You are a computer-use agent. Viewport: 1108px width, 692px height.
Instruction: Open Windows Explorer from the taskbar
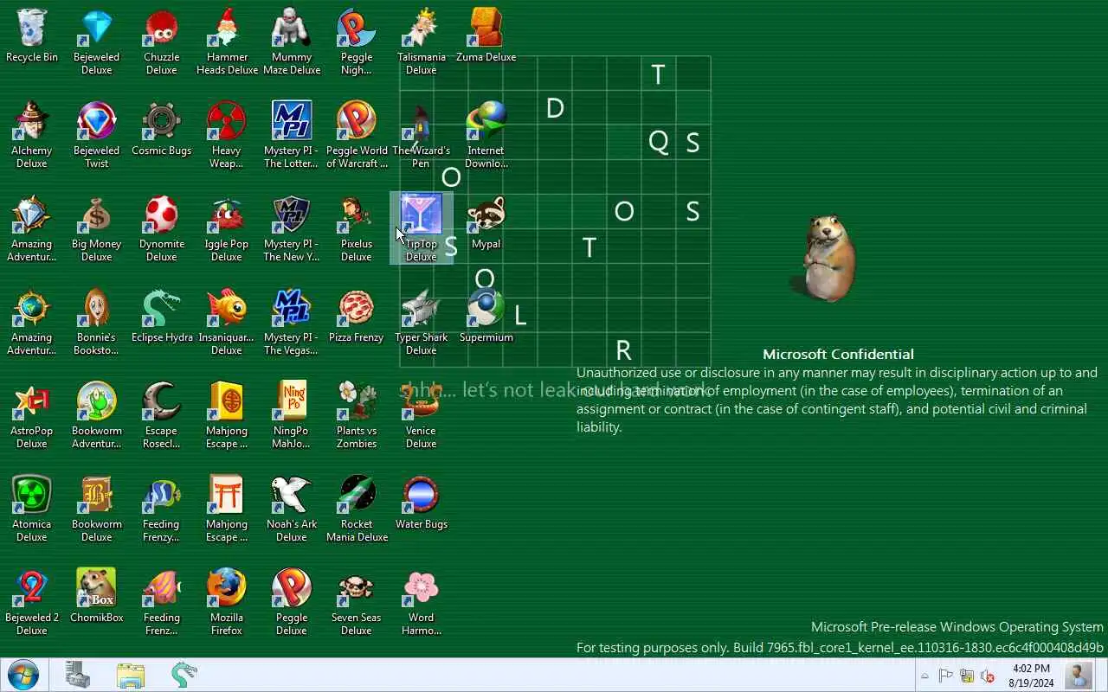tap(131, 675)
